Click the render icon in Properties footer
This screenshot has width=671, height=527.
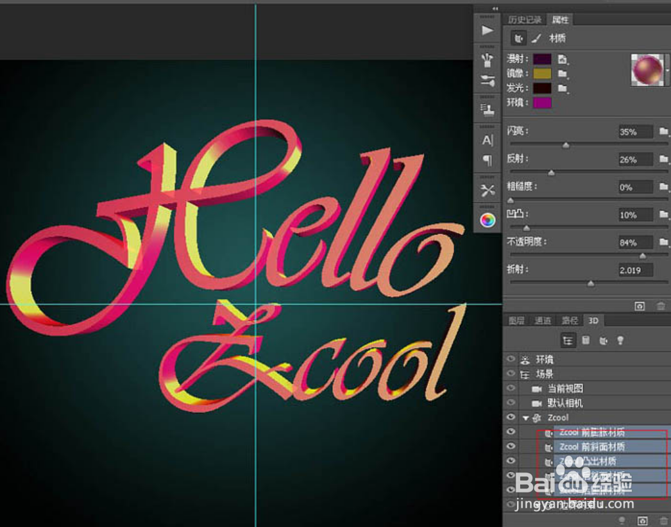tap(640, 306)
